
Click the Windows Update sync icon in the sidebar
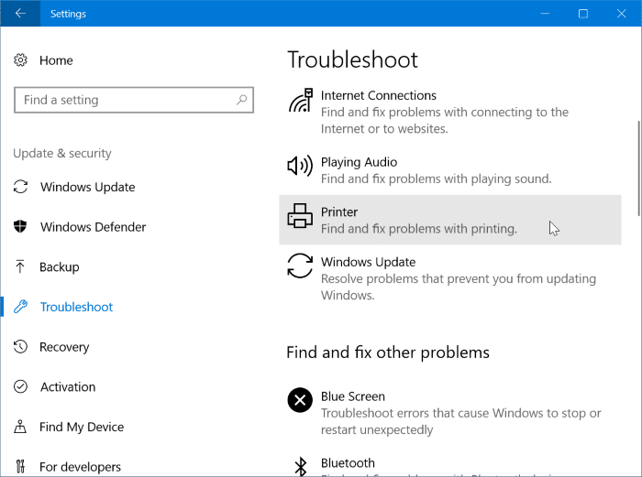[20, 187]
